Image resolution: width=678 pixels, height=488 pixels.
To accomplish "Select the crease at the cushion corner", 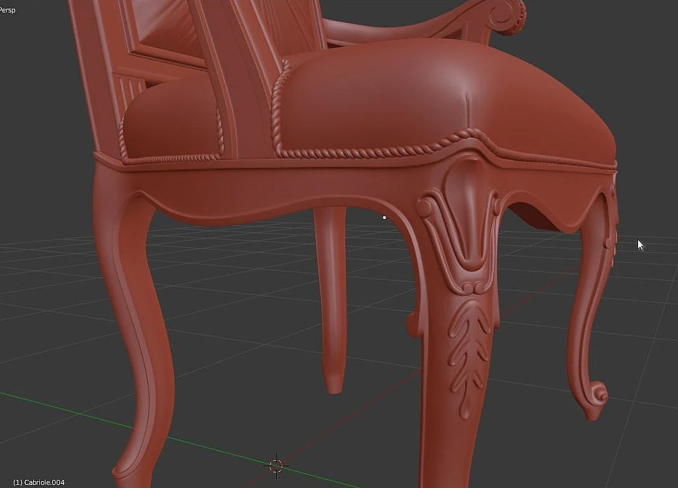I will point(466,100).
